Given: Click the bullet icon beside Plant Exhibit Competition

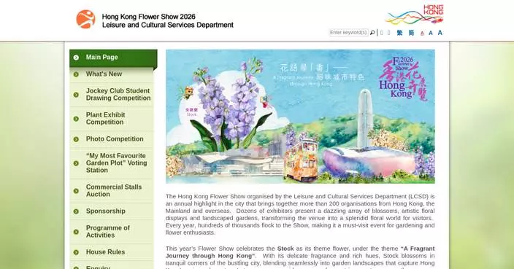Looking at the screenshot, I should 76,119.
